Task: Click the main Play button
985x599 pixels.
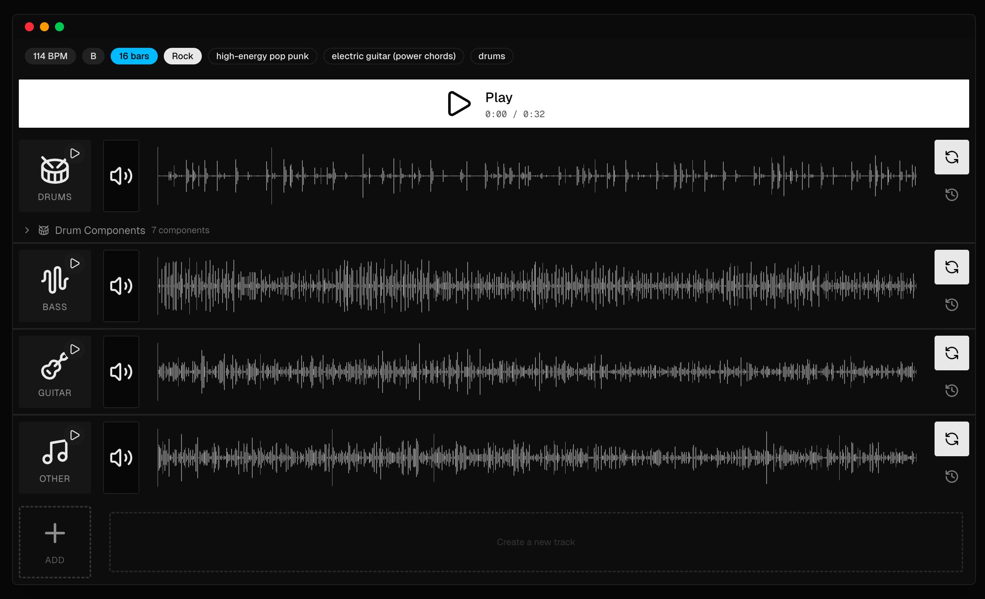Action: 494,104
